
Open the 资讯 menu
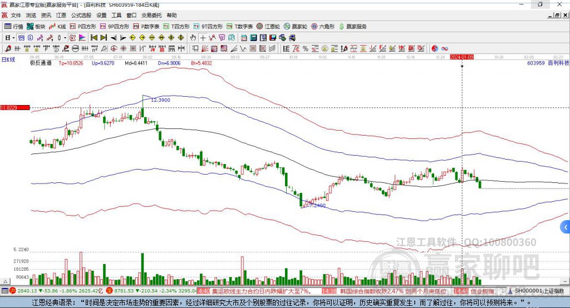46,15
